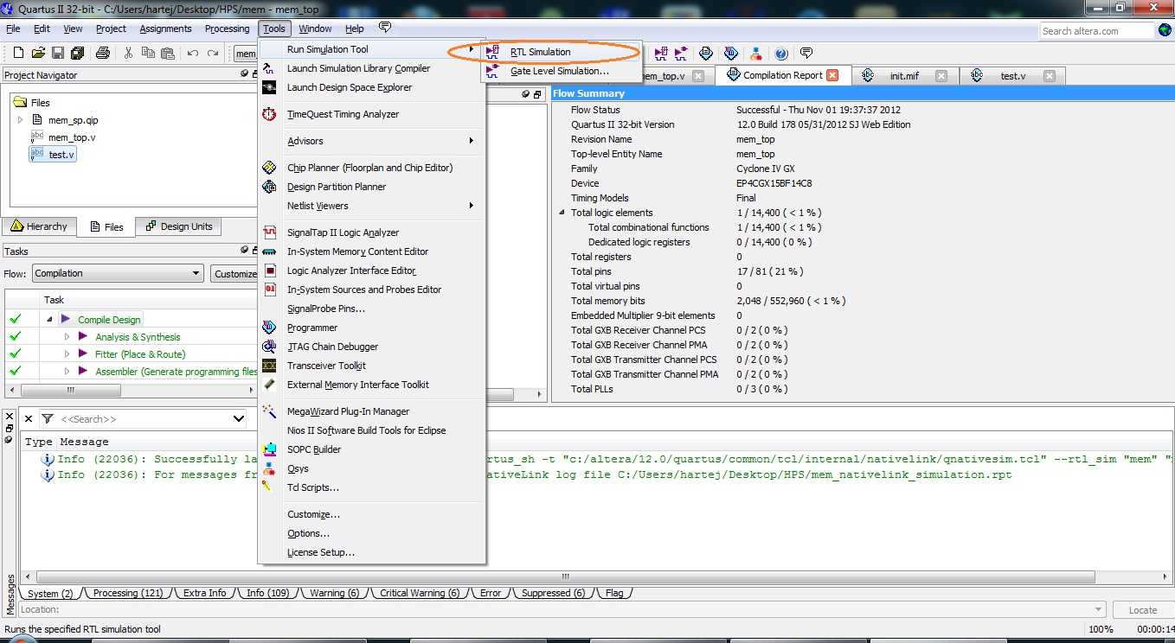1175x643 pixels.
Task: Click the Save All toolbar icon
Action: 77,54
